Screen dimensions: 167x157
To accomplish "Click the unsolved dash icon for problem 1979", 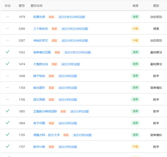I will 8,17.
